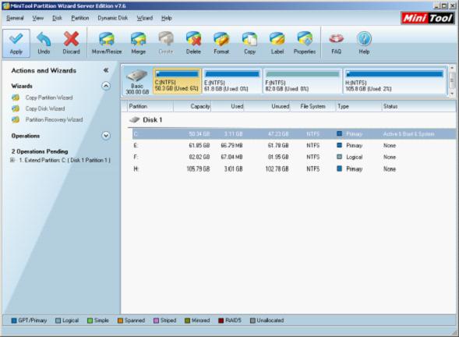459x337 pixels.
Task: Click the MiniTool logo
Action: (x=427, y=18)
